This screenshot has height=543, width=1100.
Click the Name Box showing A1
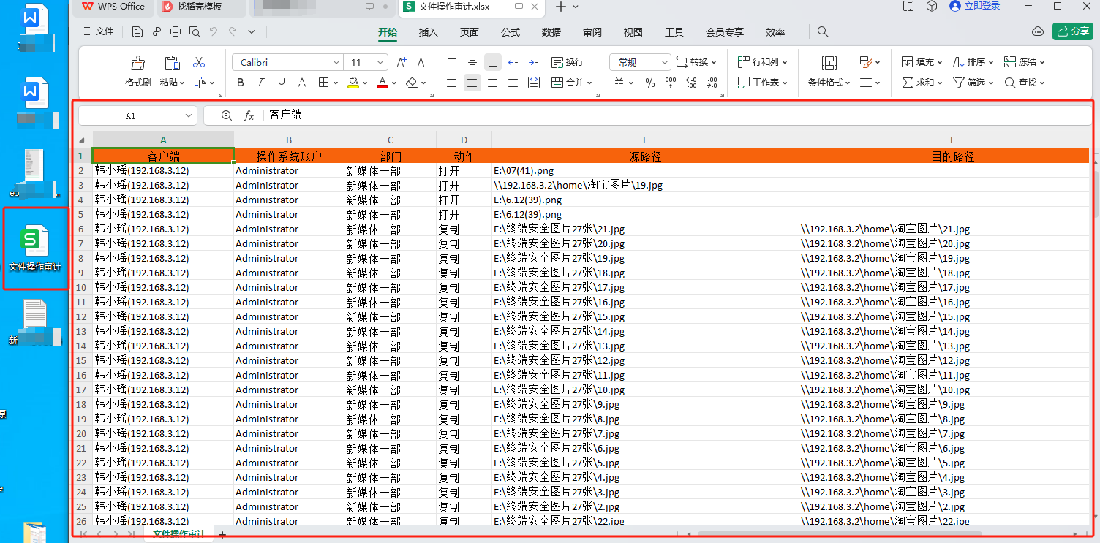pos(137,115)
